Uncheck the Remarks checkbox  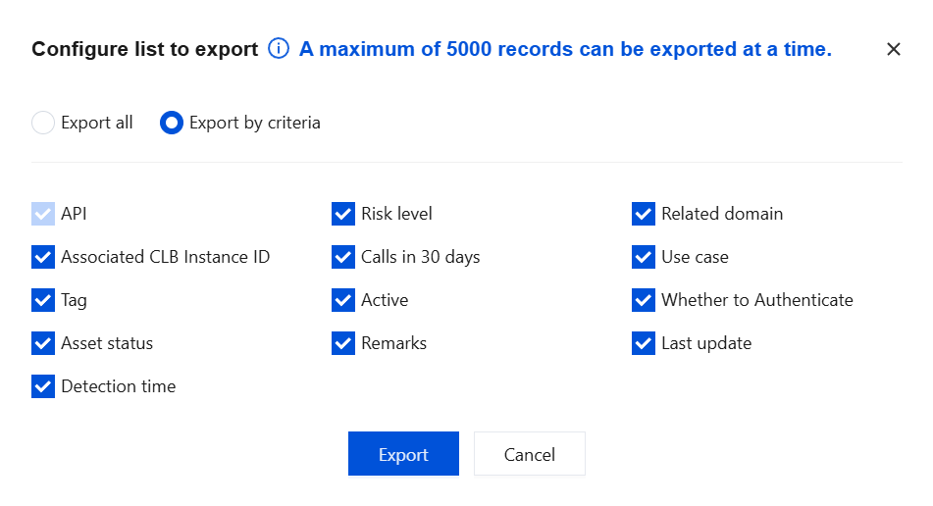(343, 343)
